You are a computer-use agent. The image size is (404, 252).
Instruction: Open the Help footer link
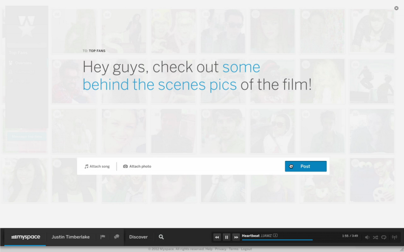tap(209, 249)
